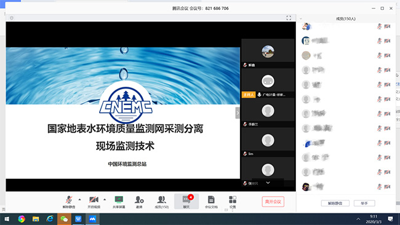
Task: Open WeChat from the taskbar
Action: pyautogui.click(x=64, y=219)
